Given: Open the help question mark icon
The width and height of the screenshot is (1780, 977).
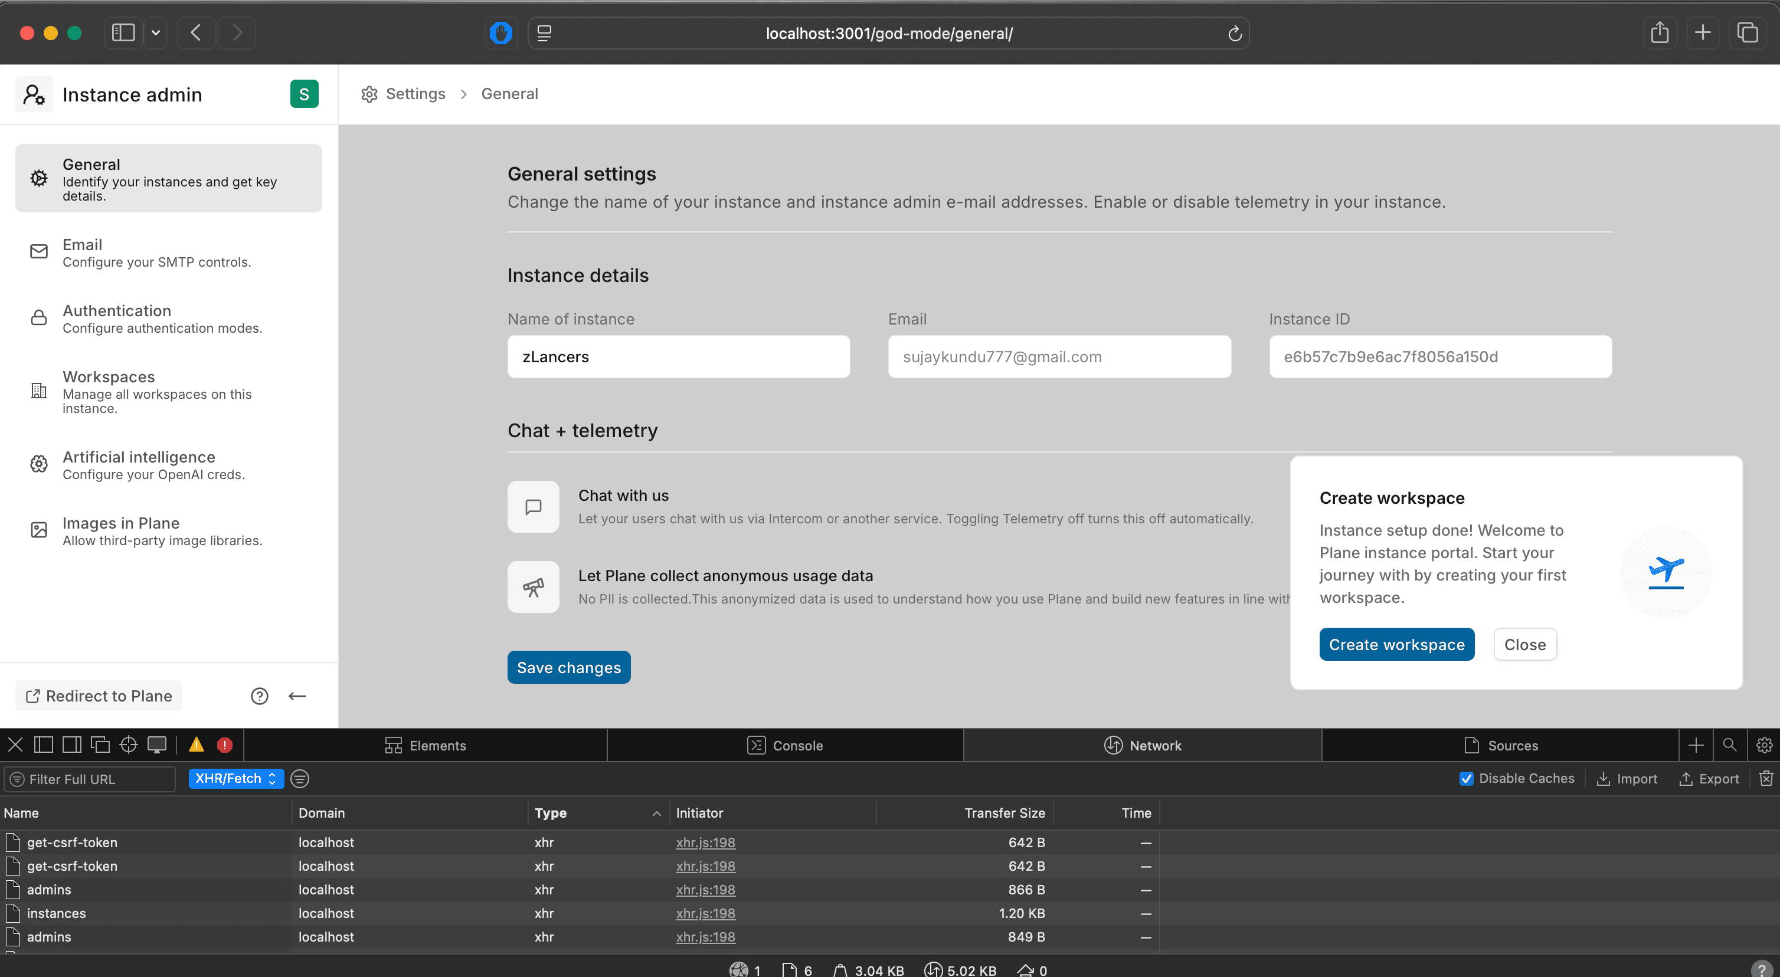Looking at the screenshot, I should coord(259,696).
